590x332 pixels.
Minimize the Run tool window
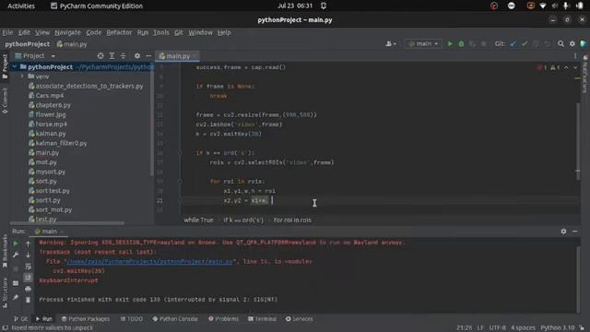tap(575, 231)
